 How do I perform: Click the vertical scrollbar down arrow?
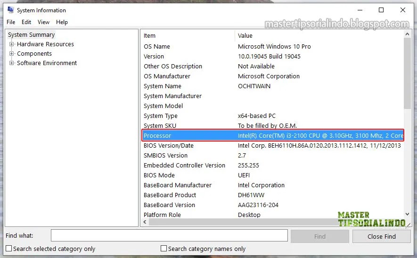point(407,214)
